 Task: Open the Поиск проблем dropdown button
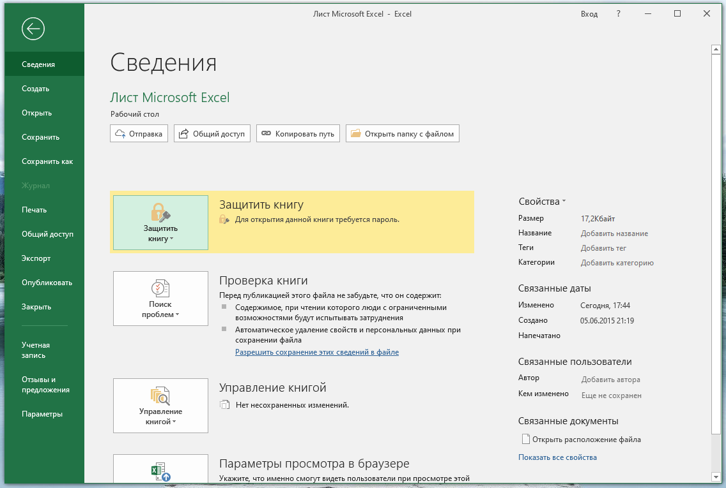160,299
